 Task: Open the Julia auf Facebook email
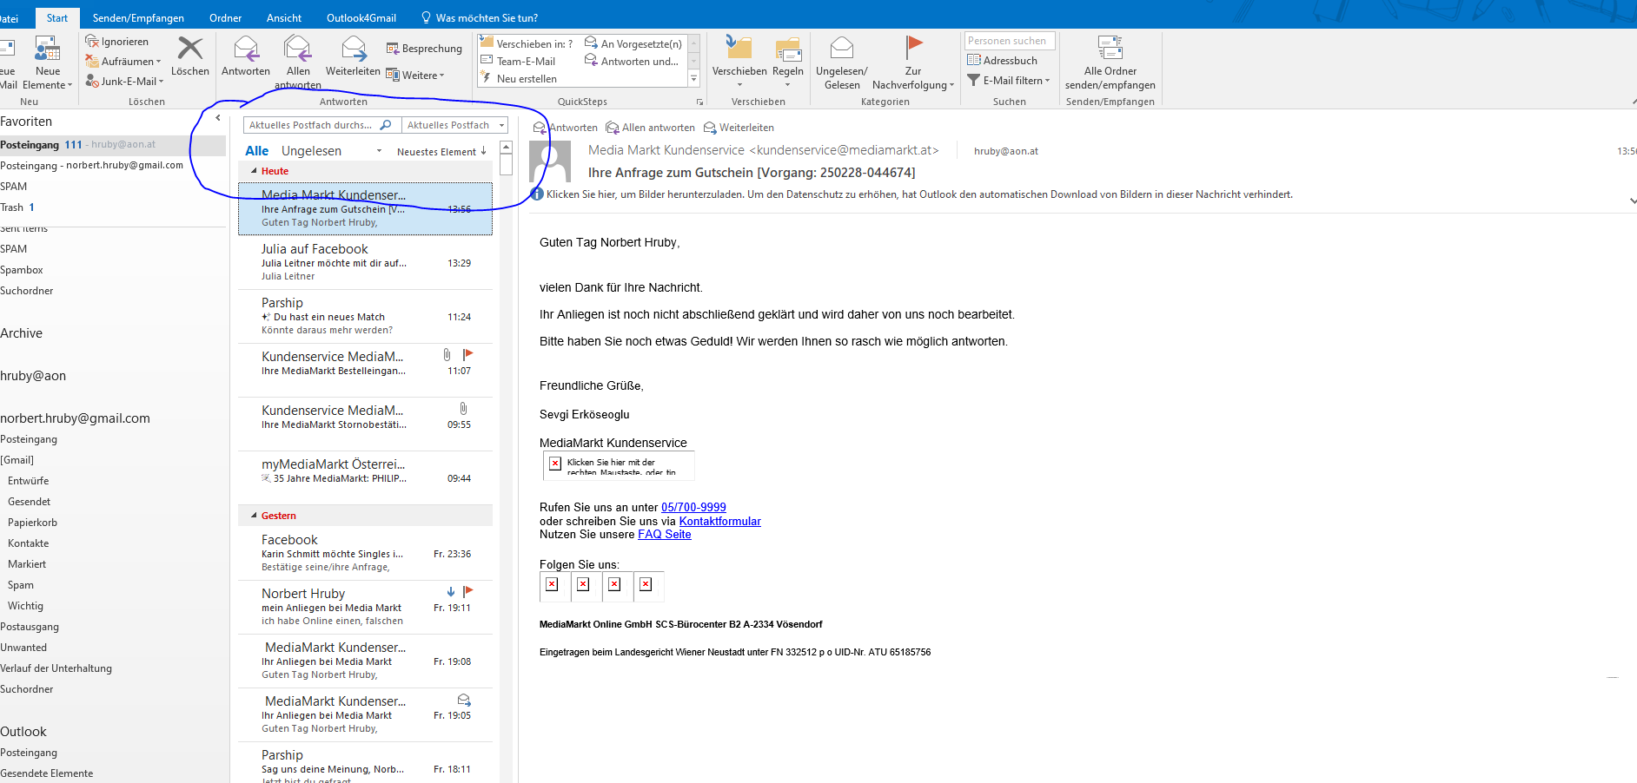tap(365, 262)
